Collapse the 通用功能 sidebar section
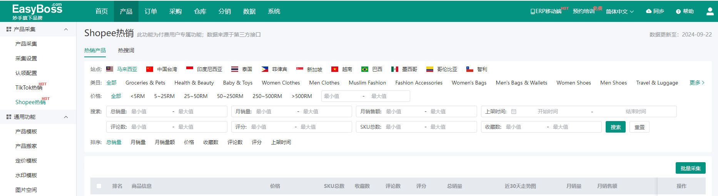Image resolution: width=718 pixels, height=196 pixels. click(66, 117)
